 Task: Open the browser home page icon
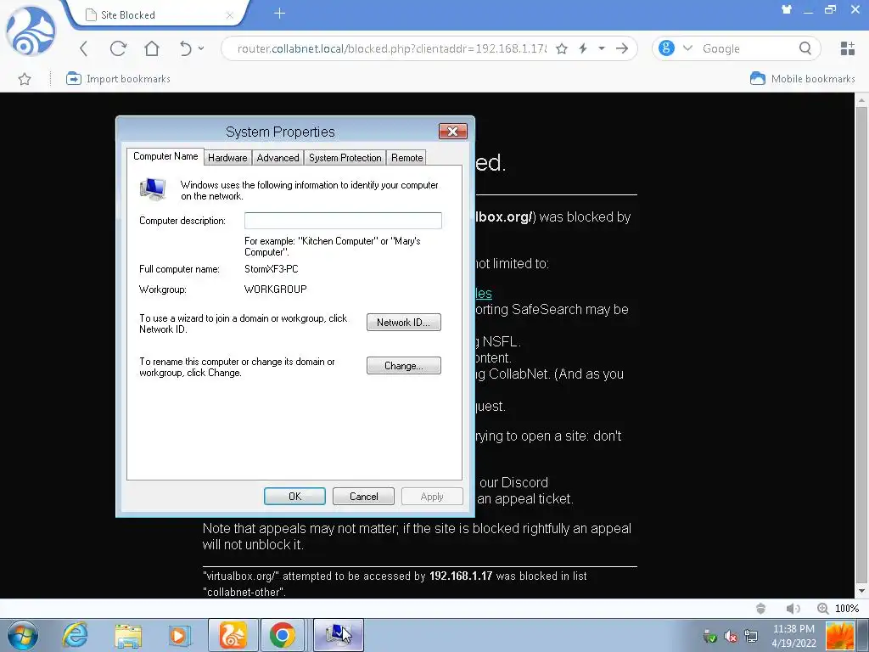(151, 48)
